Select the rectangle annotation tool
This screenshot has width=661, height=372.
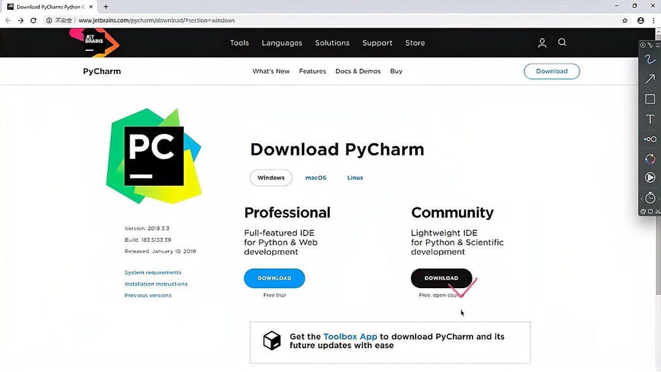(x=649, y=99)
